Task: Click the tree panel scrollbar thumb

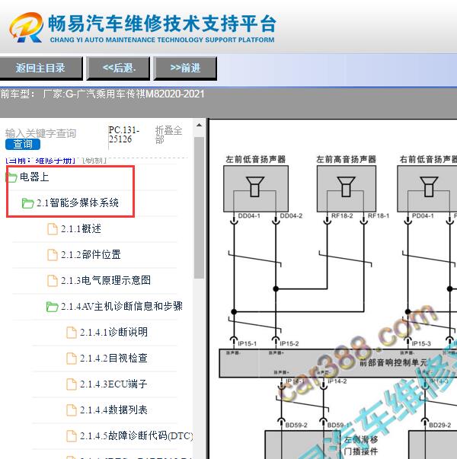Action: coord(200,208)
